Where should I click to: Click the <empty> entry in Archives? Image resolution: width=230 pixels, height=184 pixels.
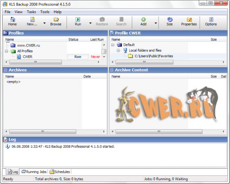(13, 82)
